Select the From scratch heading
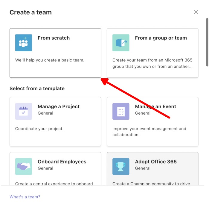This screenshot has height=210, width=209. (54, 38)
